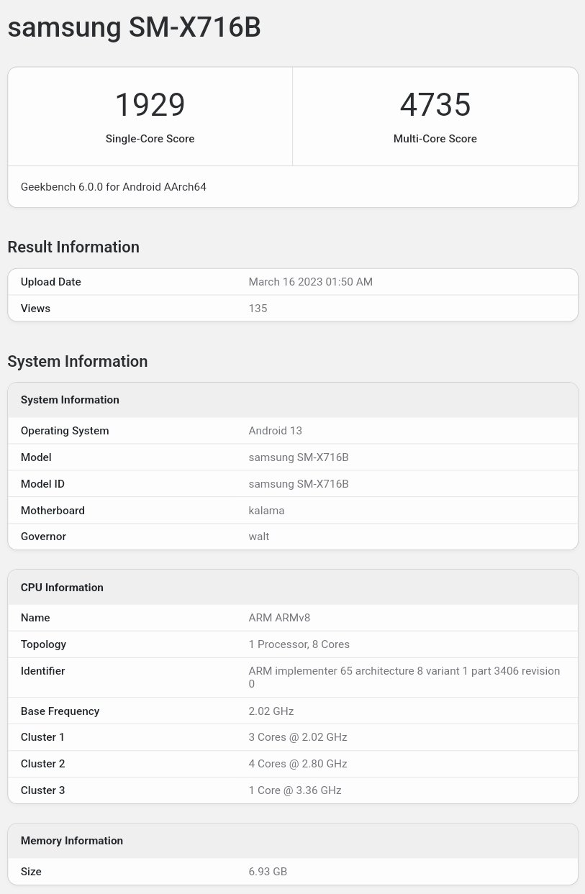Click the ARM ARMv8 CPU name
The height and width of the screenshot is (894, 585).
click(x=279, y=618)
